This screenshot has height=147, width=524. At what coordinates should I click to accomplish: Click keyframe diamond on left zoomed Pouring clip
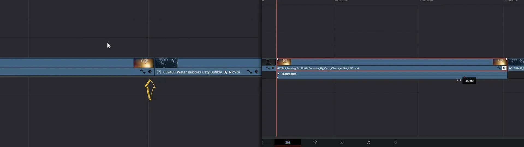tap(150, 72)
